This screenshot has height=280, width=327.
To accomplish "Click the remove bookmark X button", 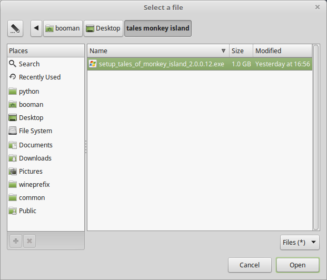I will (29, 241).
